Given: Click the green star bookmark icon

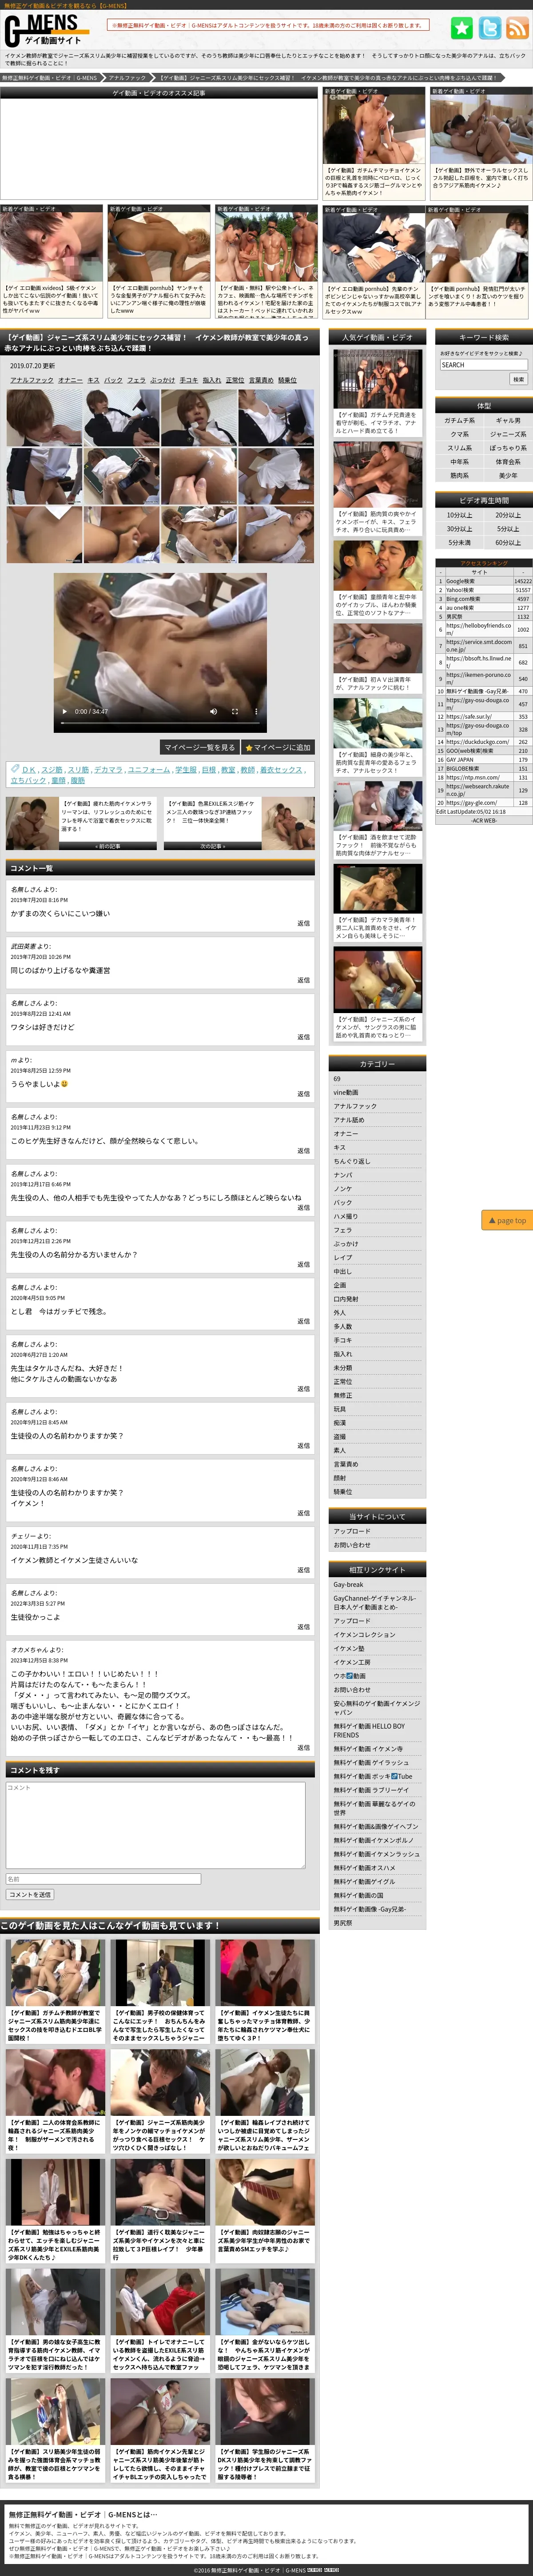Looking at the screenshot, I should 461,28.
